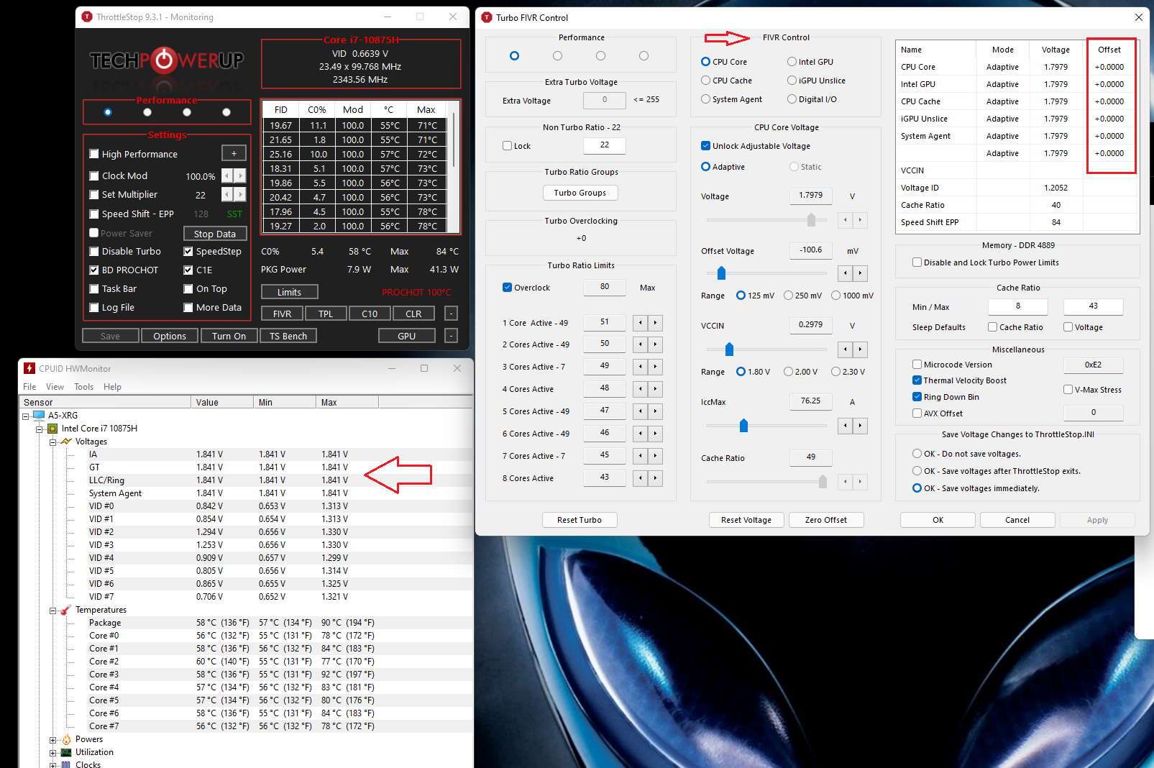The width and height of the screenshot is (1154, 768).
Task: Click the Powers flame icon
Action: click(x=66, y=739)
